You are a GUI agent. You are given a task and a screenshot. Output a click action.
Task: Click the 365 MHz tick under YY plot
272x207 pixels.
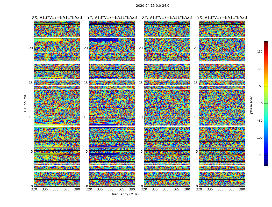point(121,189)
